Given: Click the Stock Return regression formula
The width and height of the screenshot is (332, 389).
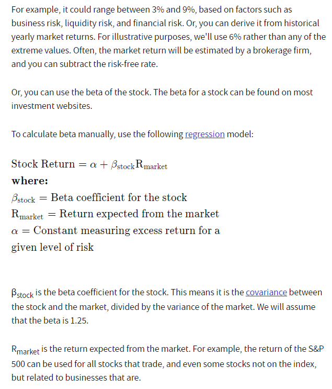Looking at the screenshot, I should click(x=89, y=164).
